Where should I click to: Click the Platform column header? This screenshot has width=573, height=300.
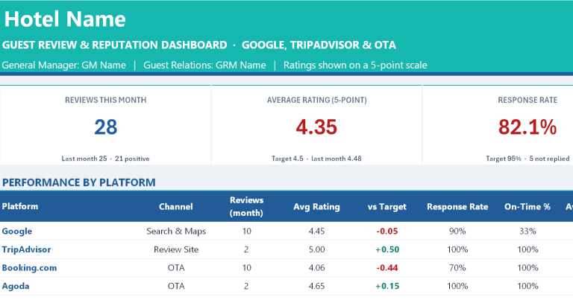20,206
